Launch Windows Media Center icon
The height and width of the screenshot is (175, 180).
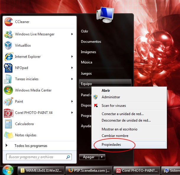(x=8, y=90)
